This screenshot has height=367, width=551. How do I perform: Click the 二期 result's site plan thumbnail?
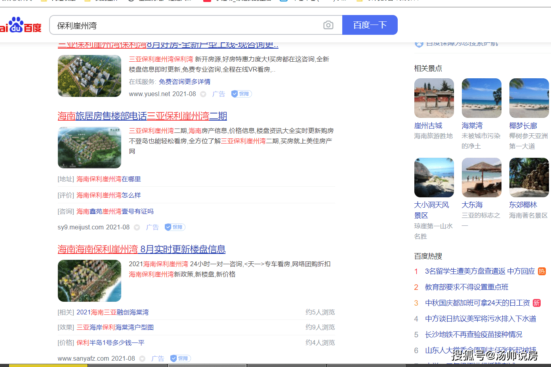click(x=90, y=148)
